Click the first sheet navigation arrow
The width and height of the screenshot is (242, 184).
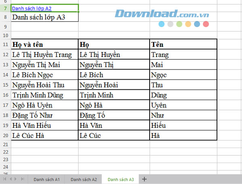click(4, 178)
